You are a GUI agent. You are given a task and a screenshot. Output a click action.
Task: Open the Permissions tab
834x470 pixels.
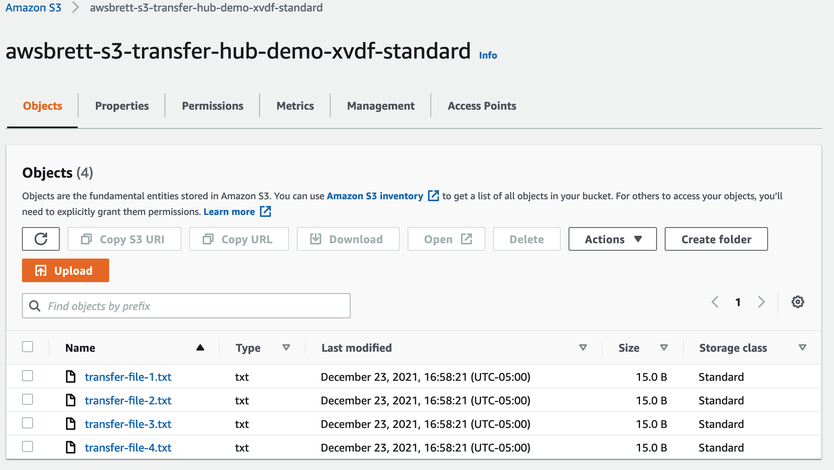pyautogui.click(x=212, y=106)
